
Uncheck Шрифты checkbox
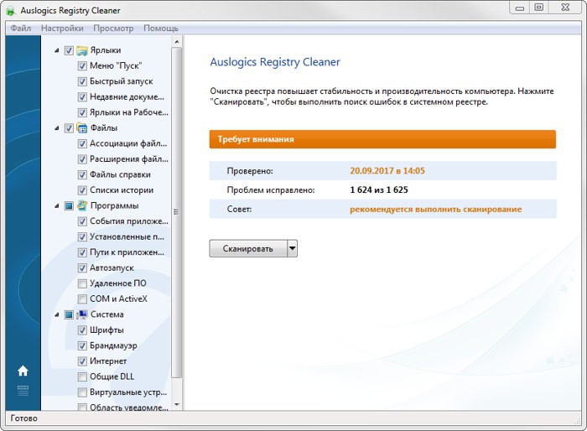82,330
